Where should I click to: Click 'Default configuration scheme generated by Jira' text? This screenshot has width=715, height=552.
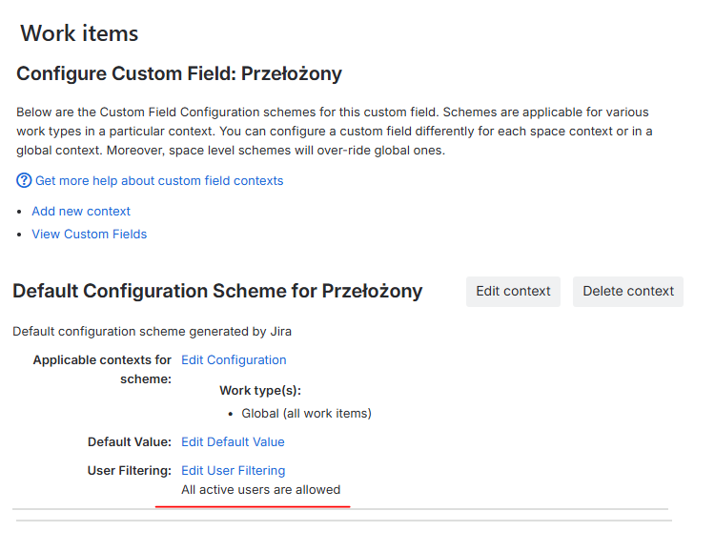(x=152, y=332)
